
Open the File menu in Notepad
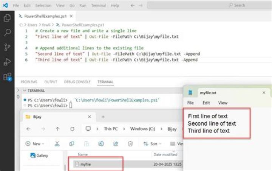190,103
